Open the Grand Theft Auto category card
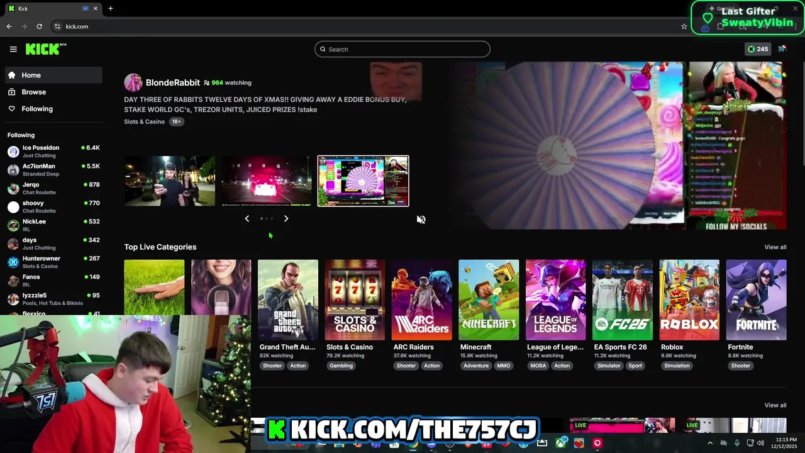This screenshot has width=805, height=453. 288,300
